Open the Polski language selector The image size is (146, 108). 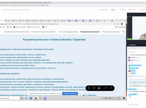(132, 10)
